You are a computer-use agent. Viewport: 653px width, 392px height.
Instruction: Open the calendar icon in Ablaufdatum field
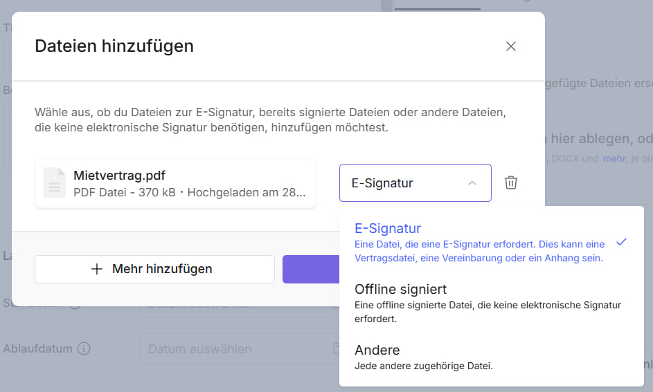coord(335,348)
